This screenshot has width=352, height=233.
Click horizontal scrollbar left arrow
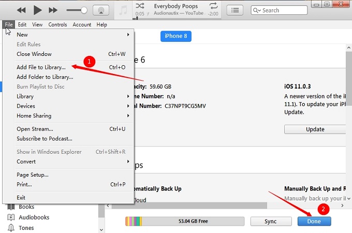click(x=108, y=206)
